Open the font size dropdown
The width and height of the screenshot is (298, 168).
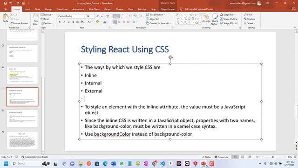tap(94, 16)
